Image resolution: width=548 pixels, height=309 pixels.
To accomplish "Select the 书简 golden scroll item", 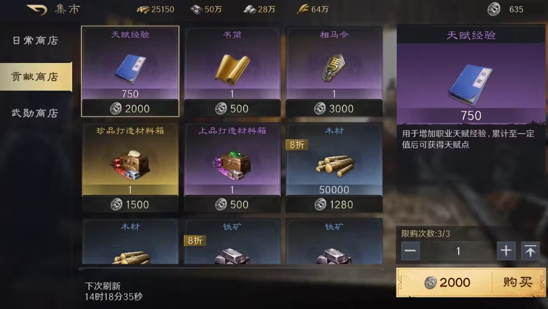I will 232,71.
